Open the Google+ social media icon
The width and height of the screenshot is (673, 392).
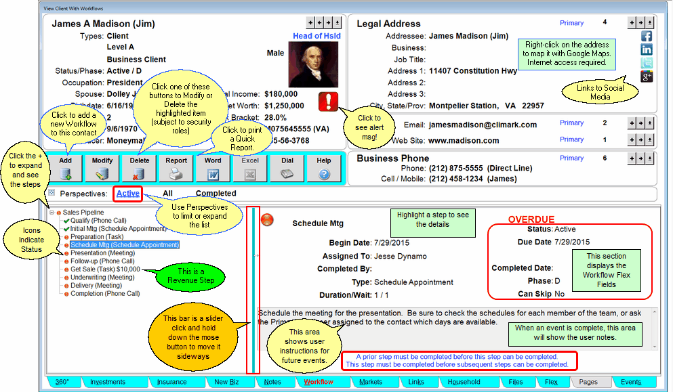click(x=646, y=76)
